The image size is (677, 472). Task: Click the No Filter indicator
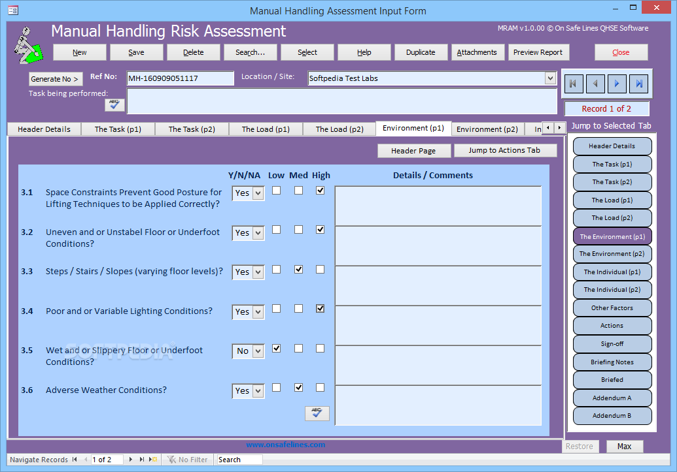click(187, 460)
